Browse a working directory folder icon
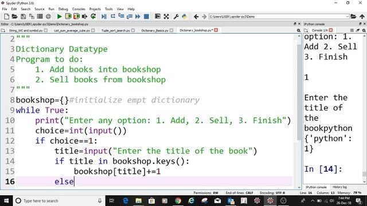367x206 pixels. [353, 17]
